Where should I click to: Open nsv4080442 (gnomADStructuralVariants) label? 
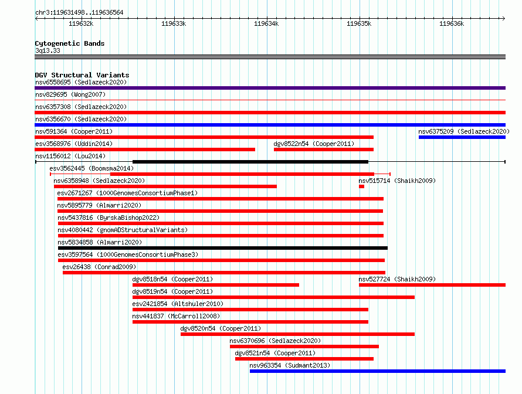pos(123,230)
